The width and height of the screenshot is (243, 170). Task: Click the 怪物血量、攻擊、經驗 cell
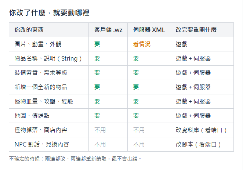click(x=44, y=101)
